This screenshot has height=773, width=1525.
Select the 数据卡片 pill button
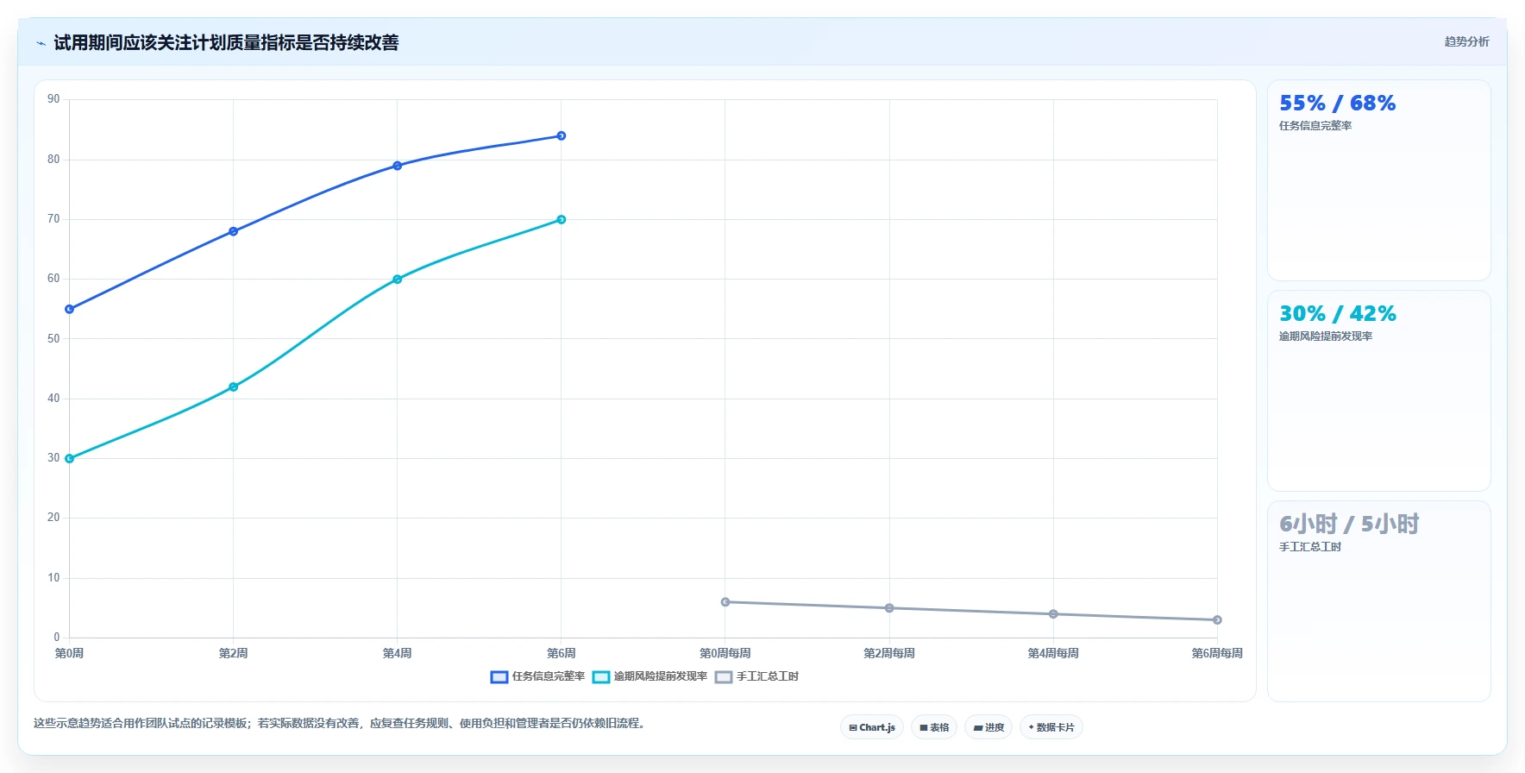(x=1051, y=727)
